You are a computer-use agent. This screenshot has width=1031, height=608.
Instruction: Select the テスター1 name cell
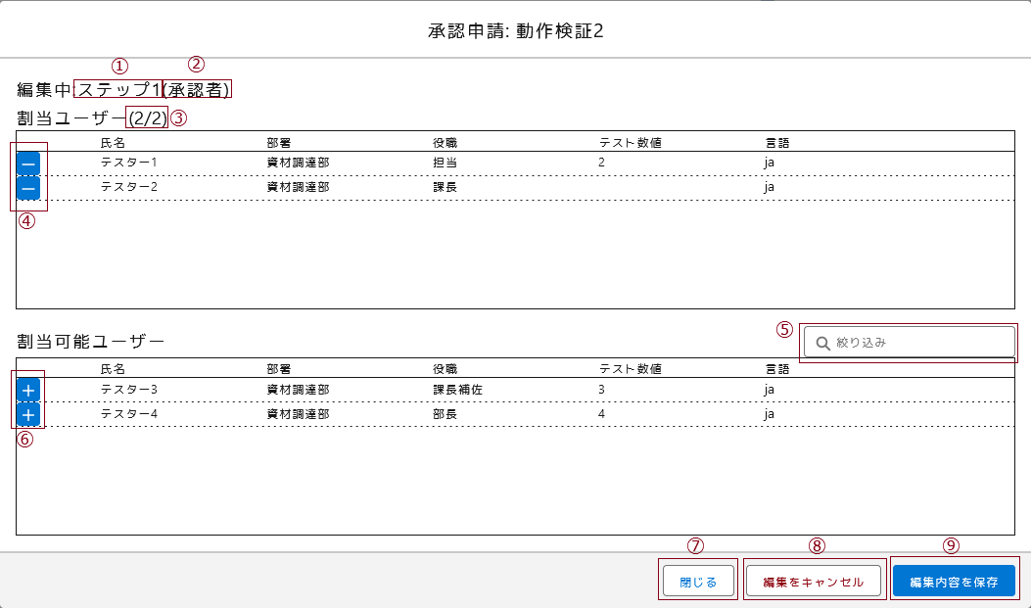[129, 163]
